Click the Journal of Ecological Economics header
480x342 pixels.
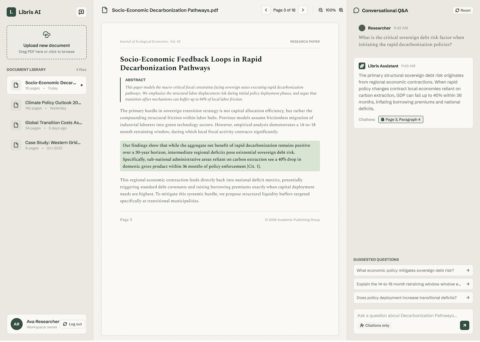tap(150, 42)
